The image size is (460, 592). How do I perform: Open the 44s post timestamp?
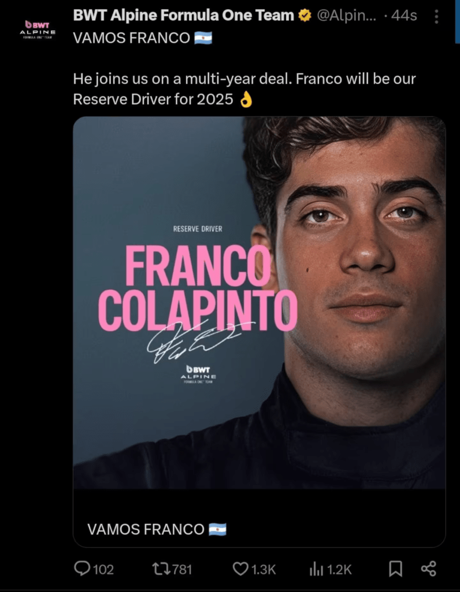(404, 16)
